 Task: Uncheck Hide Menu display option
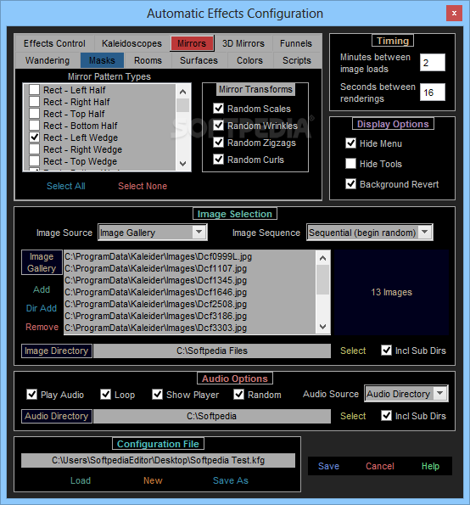pyautogui.click(x=351, y=143)
